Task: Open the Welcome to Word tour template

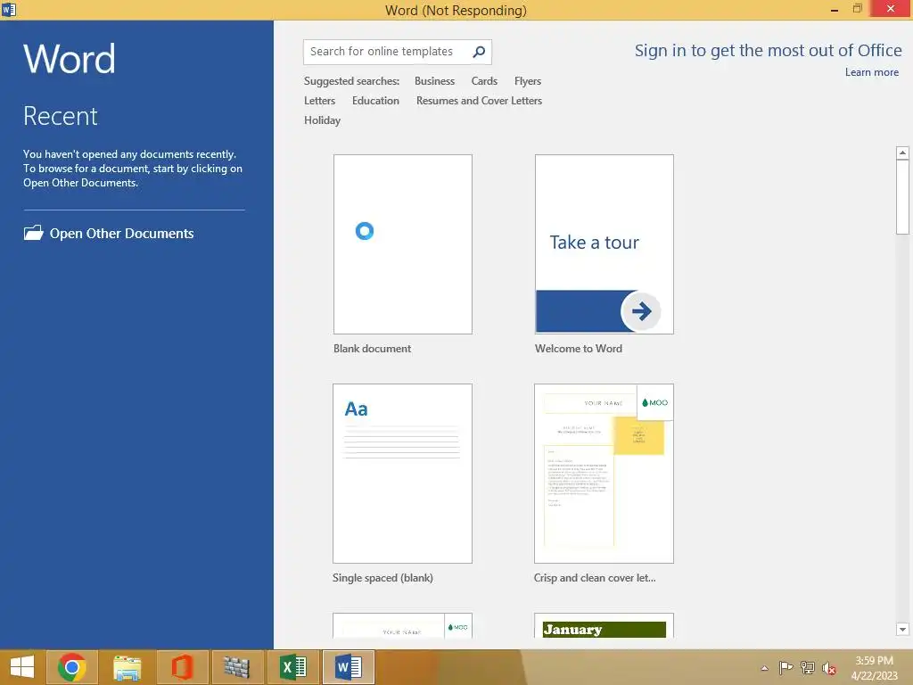Action: pos(605,244)
